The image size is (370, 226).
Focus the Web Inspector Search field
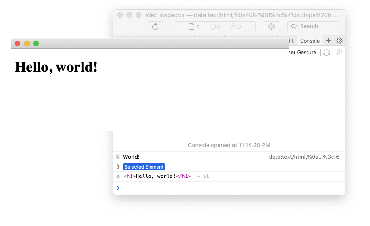(x=314, y=26)
